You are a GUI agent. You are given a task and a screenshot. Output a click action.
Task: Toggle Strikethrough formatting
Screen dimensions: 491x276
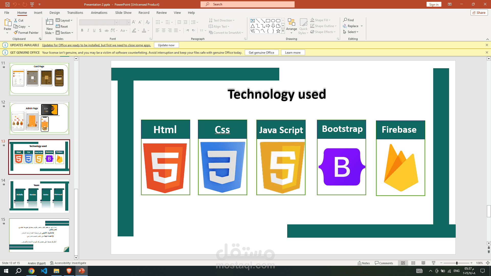point(107,30)
